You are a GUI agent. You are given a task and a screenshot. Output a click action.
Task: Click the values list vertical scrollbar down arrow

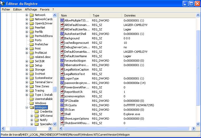point(198,124)
